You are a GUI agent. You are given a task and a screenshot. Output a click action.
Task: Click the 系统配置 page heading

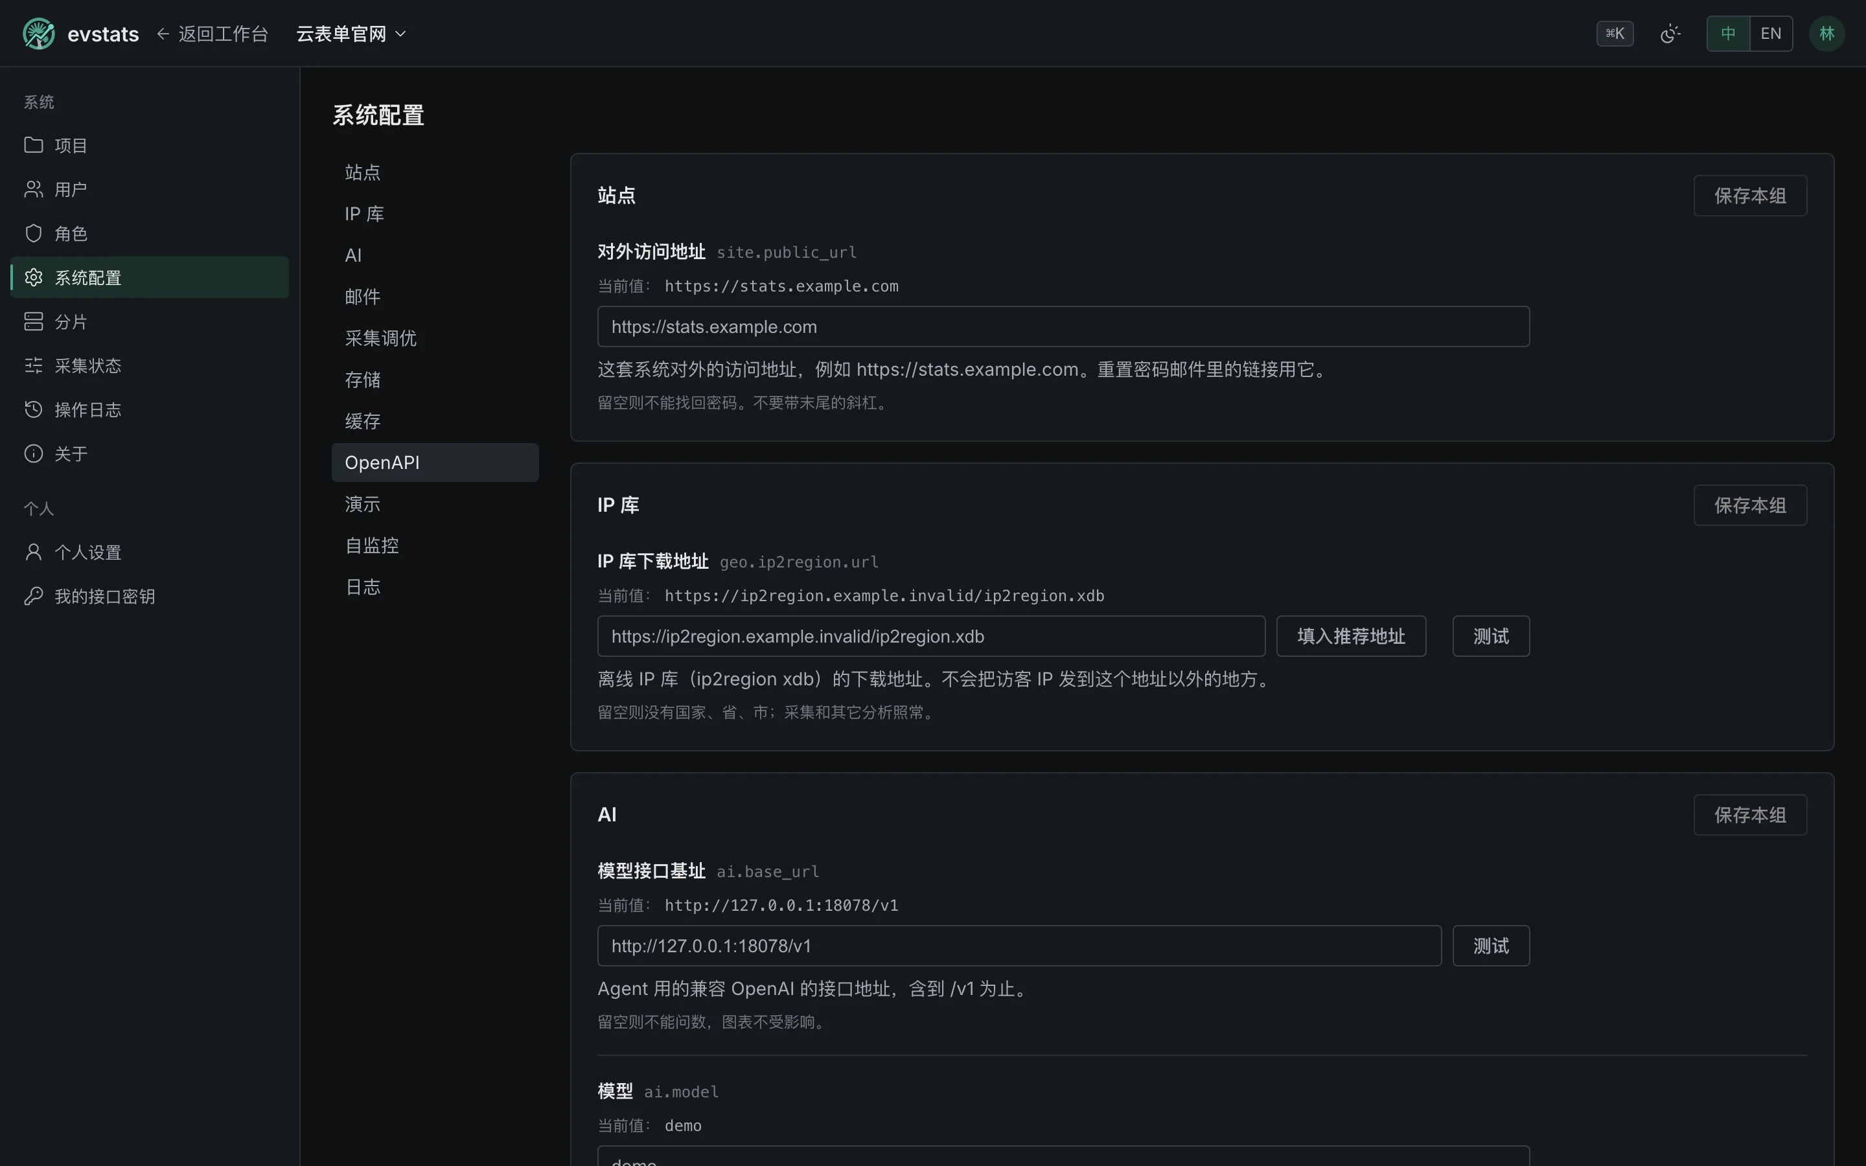[378, 116]
